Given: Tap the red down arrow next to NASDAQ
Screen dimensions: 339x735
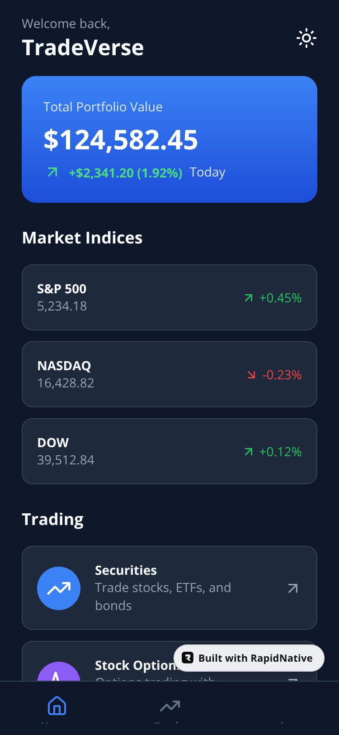Looking at the screenshot, I should 251,375.
